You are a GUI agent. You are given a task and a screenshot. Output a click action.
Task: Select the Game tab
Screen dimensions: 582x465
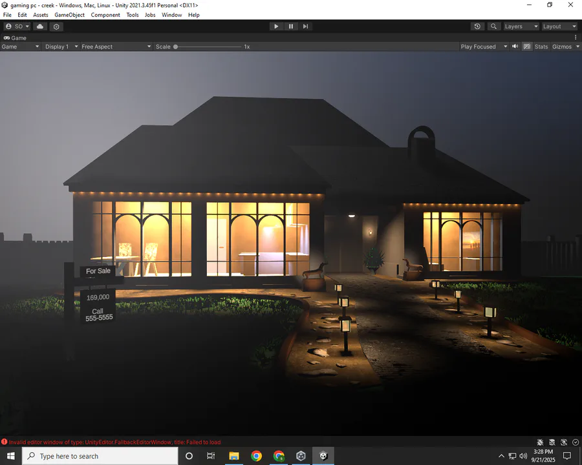click(16, 38)
